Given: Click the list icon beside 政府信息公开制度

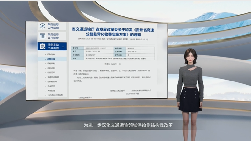Looking at the screenshot, I should click(x=42, y=36).
